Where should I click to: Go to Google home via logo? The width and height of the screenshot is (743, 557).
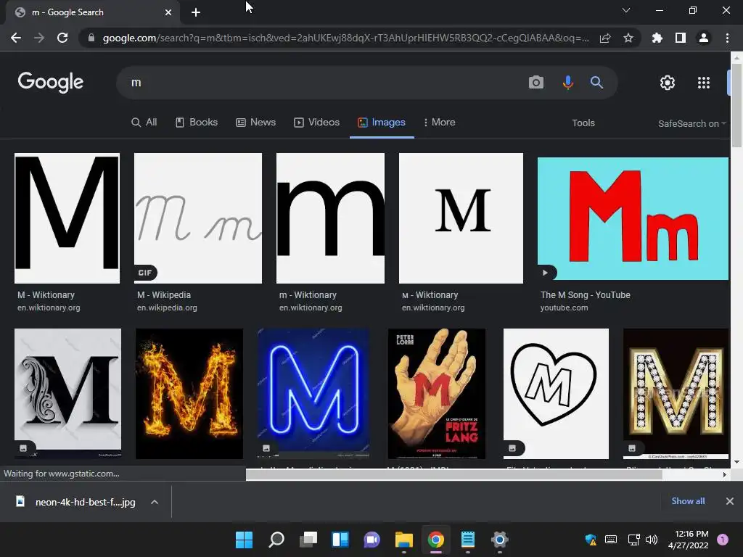[51, 83]
